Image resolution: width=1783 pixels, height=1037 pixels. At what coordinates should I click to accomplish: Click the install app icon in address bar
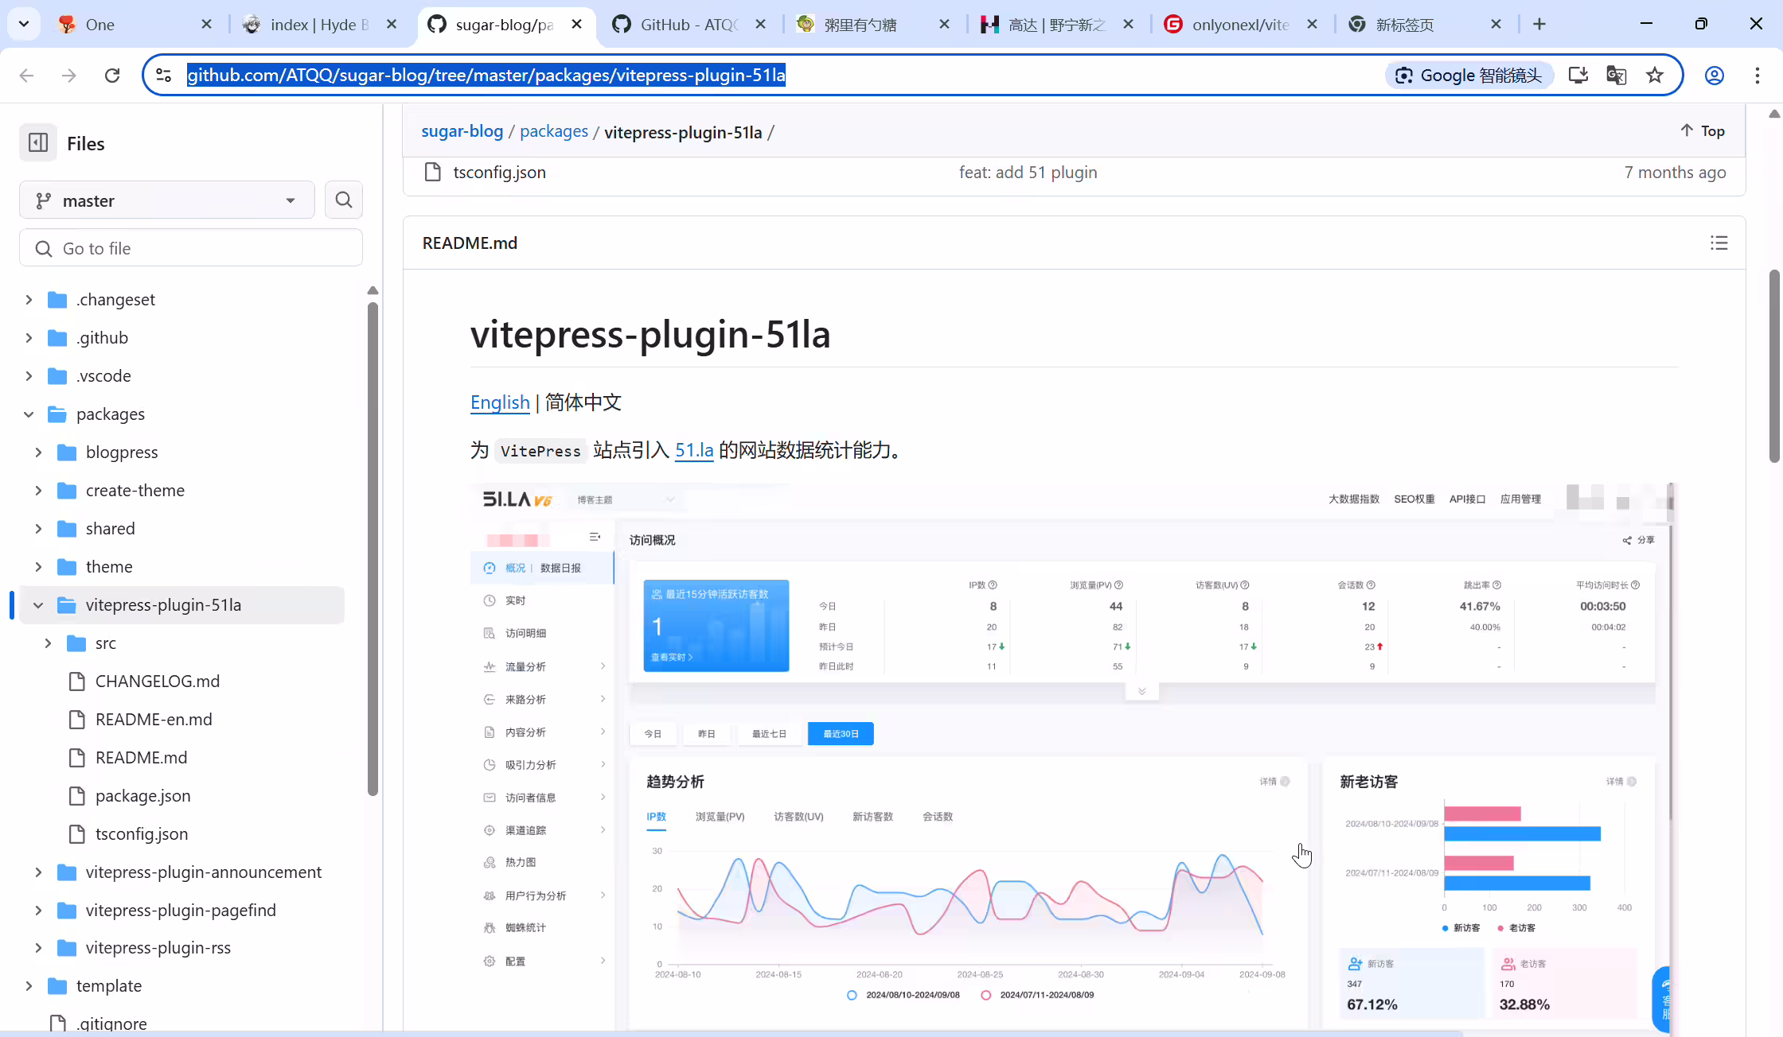point(1578,76)
